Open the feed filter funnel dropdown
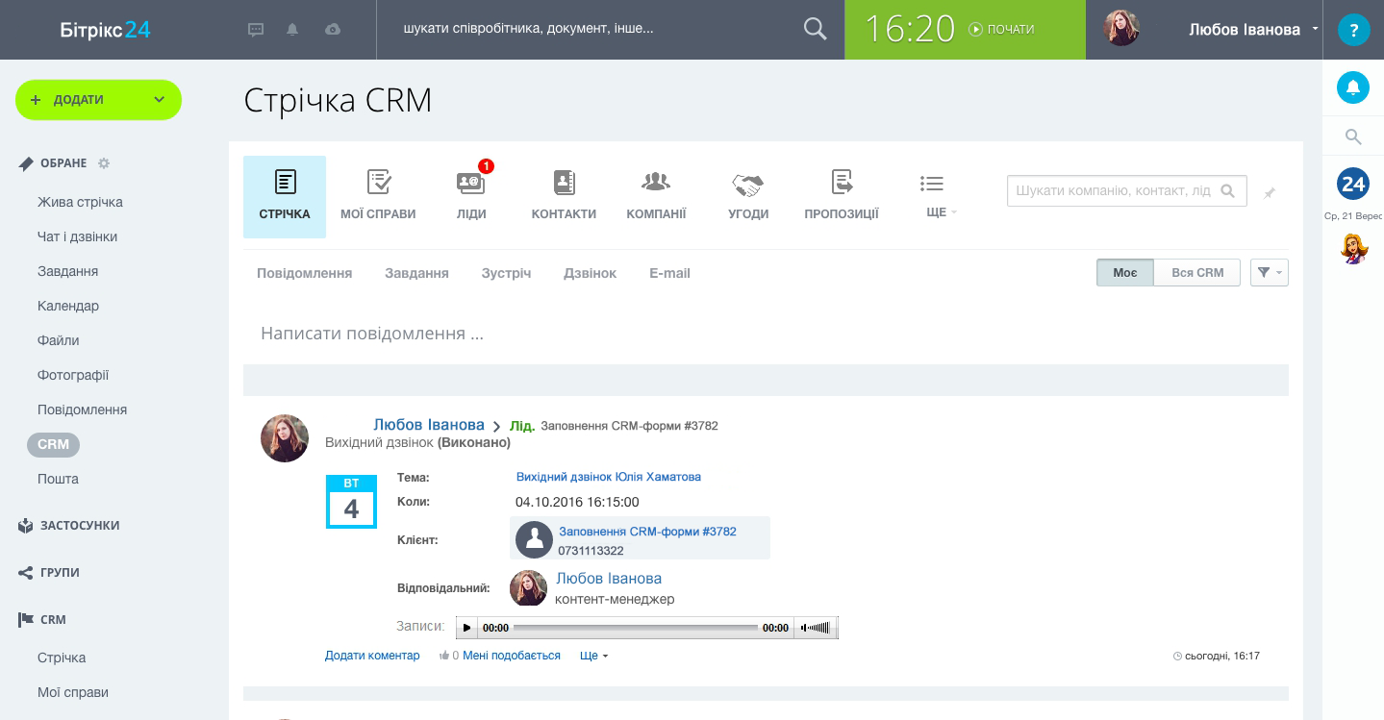Viewport: 1384px width, 720px height. pyautogui.click(x=1269, y=273)
